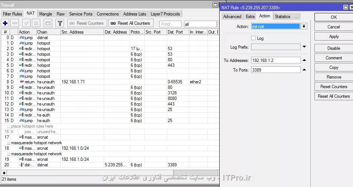Sort by Chain column header
353x187 pixels.
click(x=48, y=32)
